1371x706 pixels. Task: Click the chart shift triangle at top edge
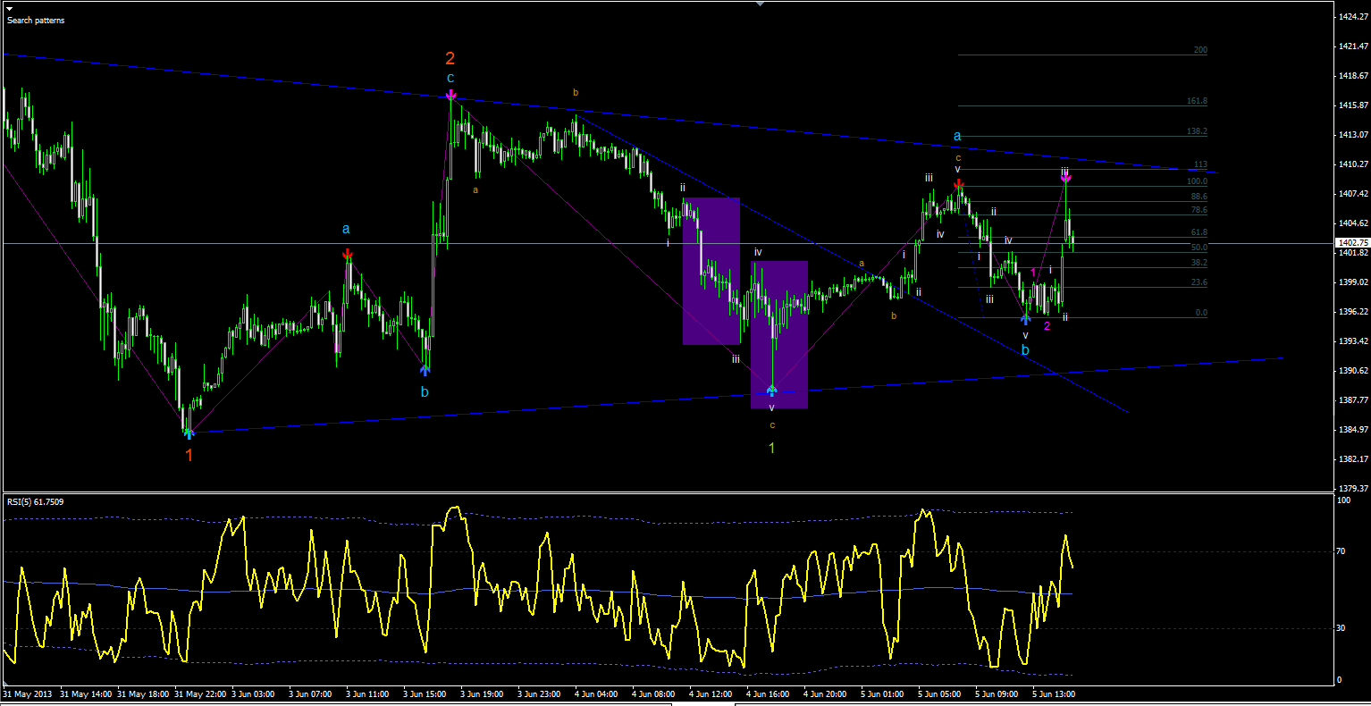(x=760, y=4)
